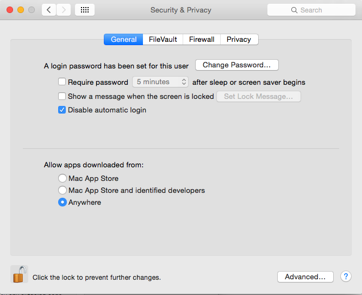This screenshot has height=295, width=362.
Task: Click 'after sleep or screen saver begins' text
Action: tap(249, 83)
